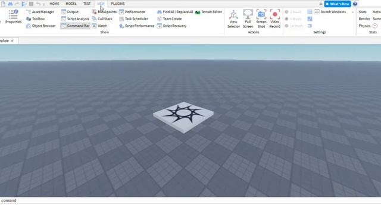
Task: Show the Output window
Action: [70, 12]
